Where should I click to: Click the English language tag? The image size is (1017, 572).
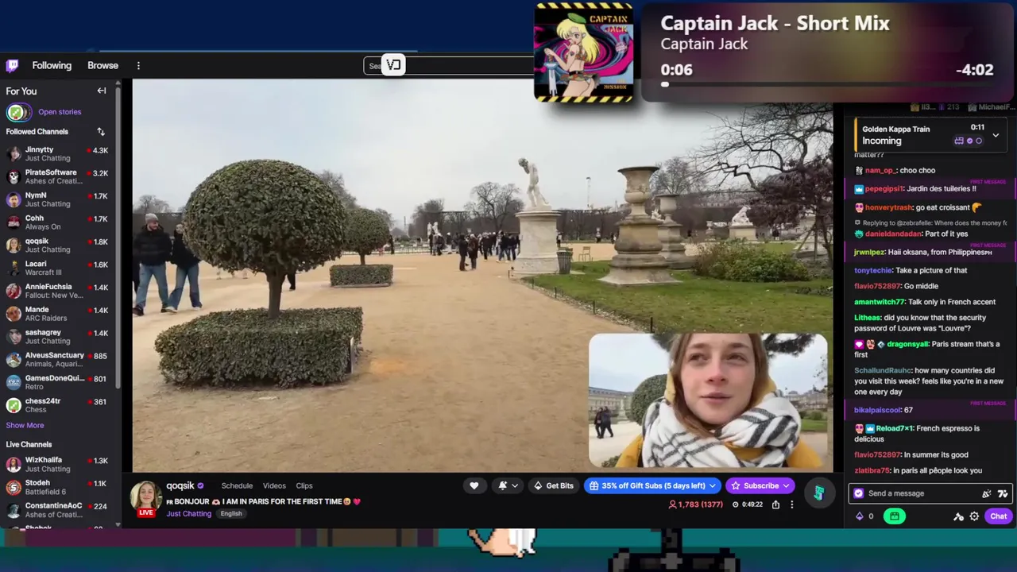pos(231,513)
